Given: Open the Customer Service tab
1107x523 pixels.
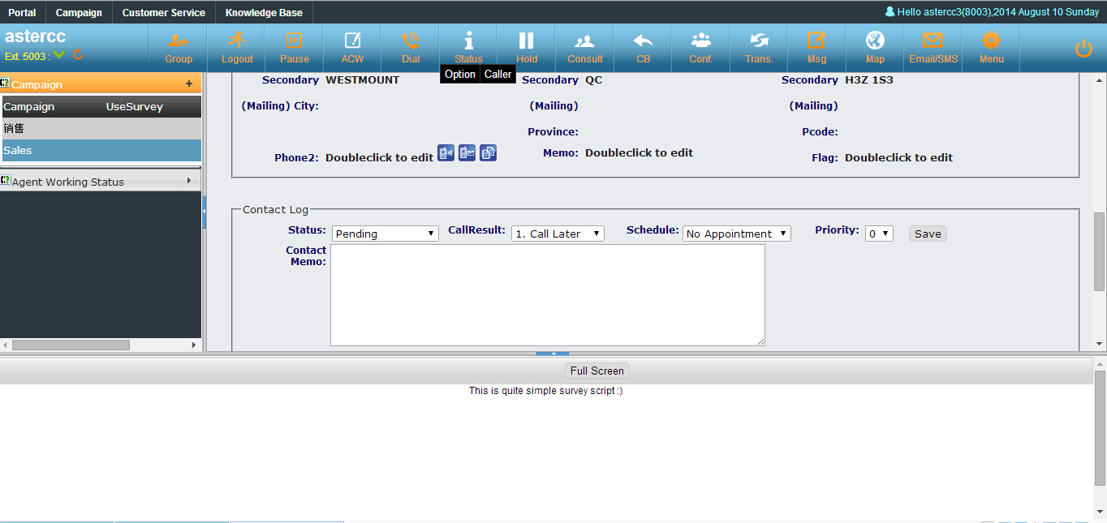Looking at the screenshot, I should [163, 12].
